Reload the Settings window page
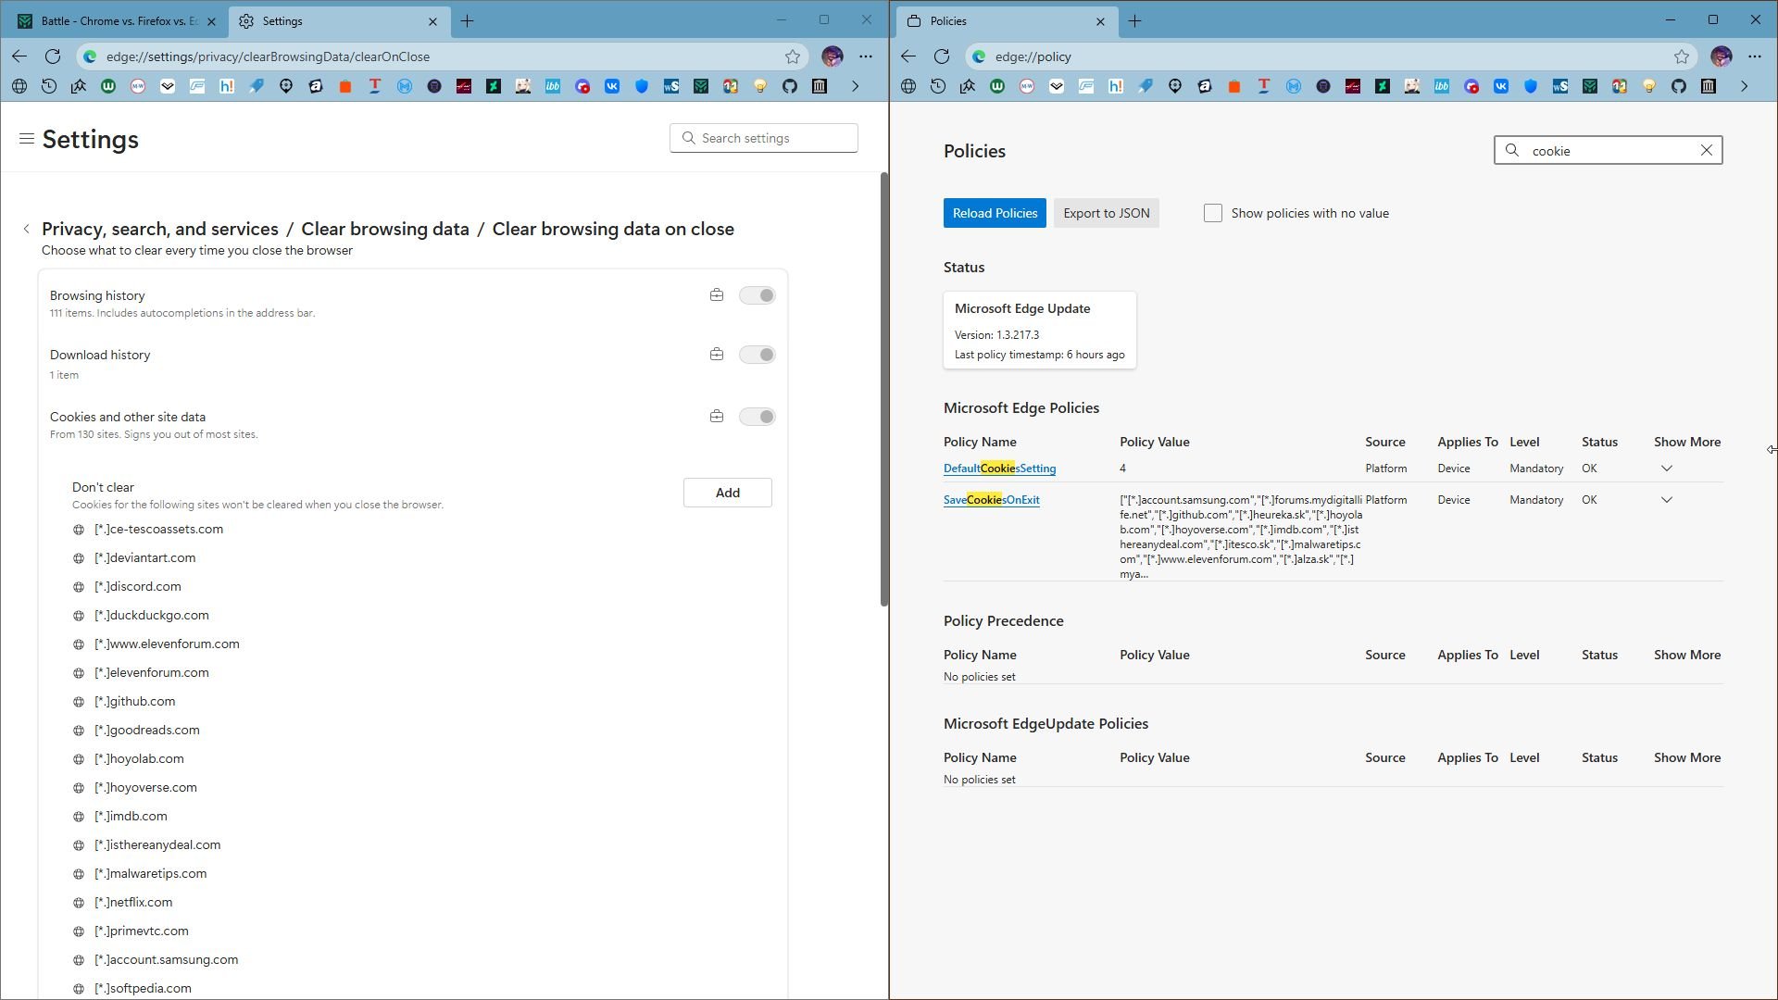The image size is (1778, 1000). [x=53, y=56]
